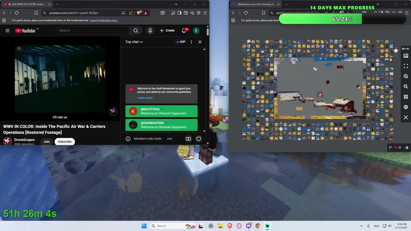The height and width of the screenshot is (231, 411).
Task: Open the account avatar labeled E
Action: tap(196, 30)
